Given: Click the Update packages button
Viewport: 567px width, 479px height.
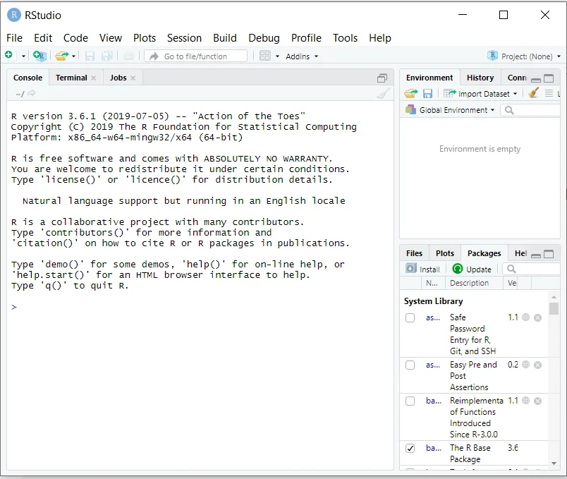Looking at the screenshot, I should (x=472, y=269).
